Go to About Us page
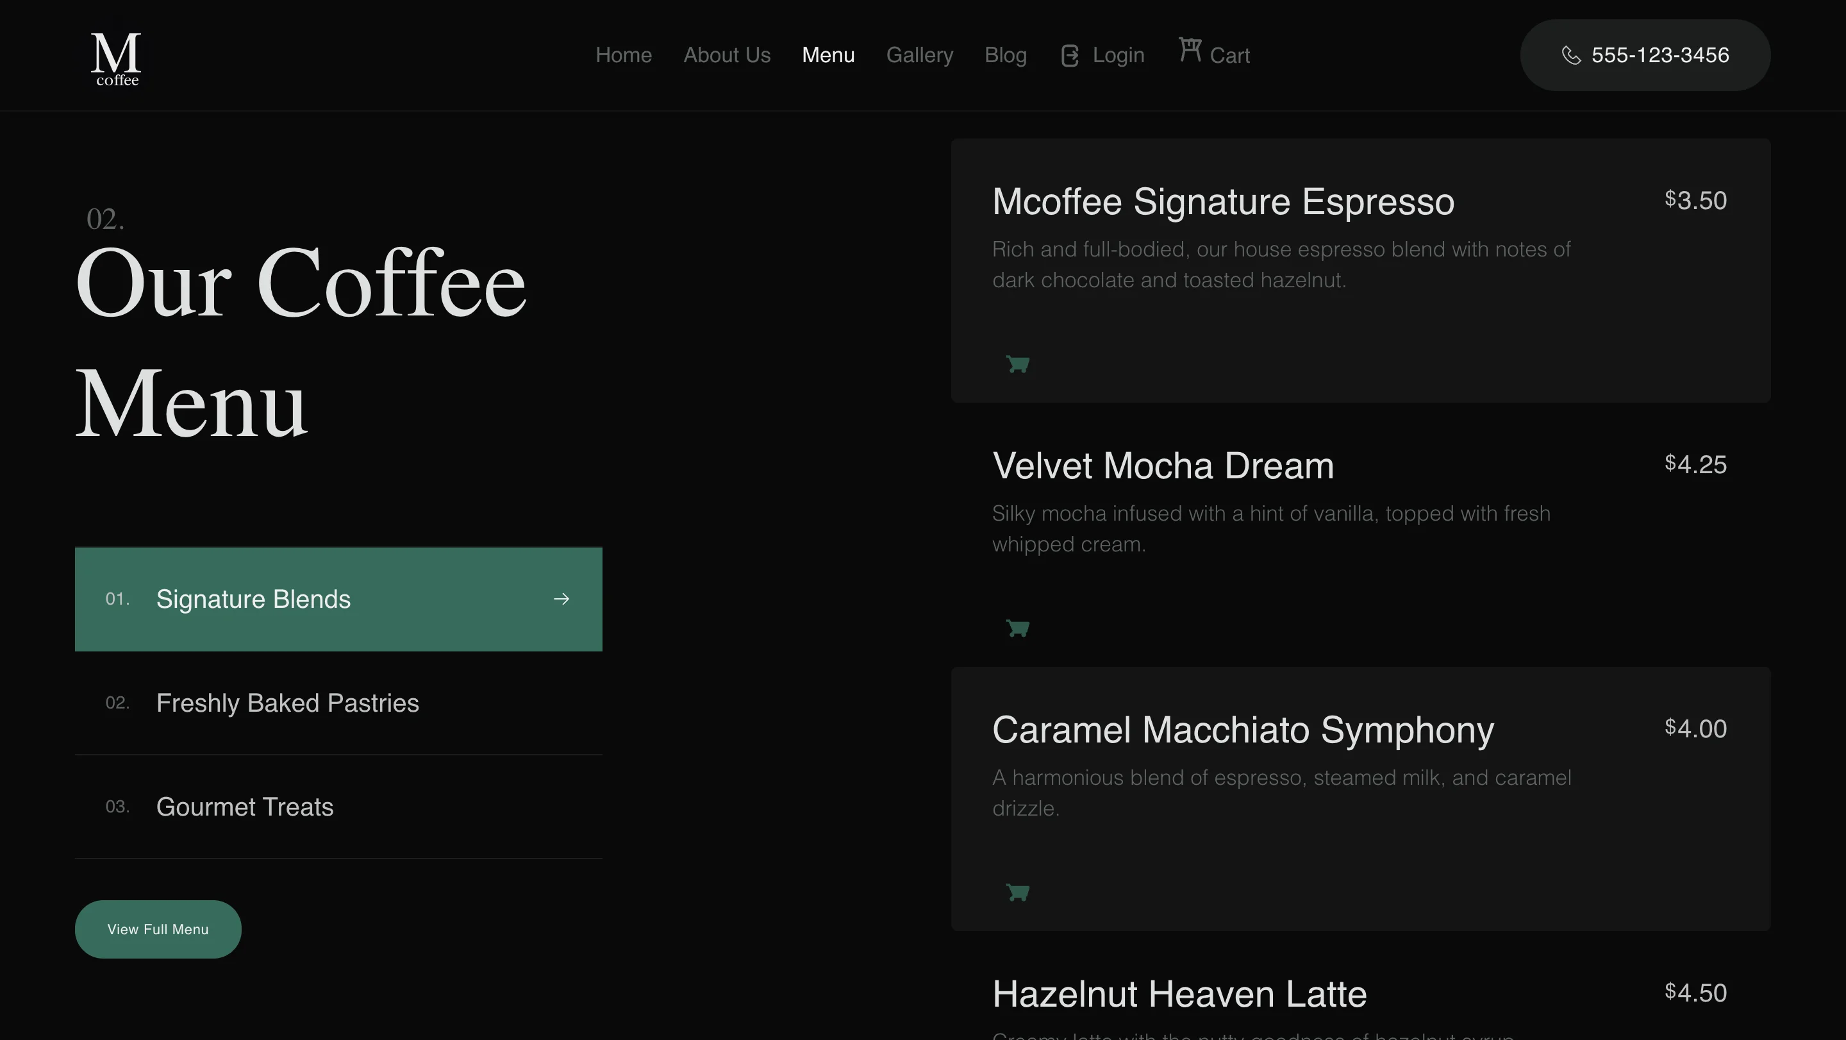The height and width of the screenshot is (1040, 1846). click(x=727, y=55)
